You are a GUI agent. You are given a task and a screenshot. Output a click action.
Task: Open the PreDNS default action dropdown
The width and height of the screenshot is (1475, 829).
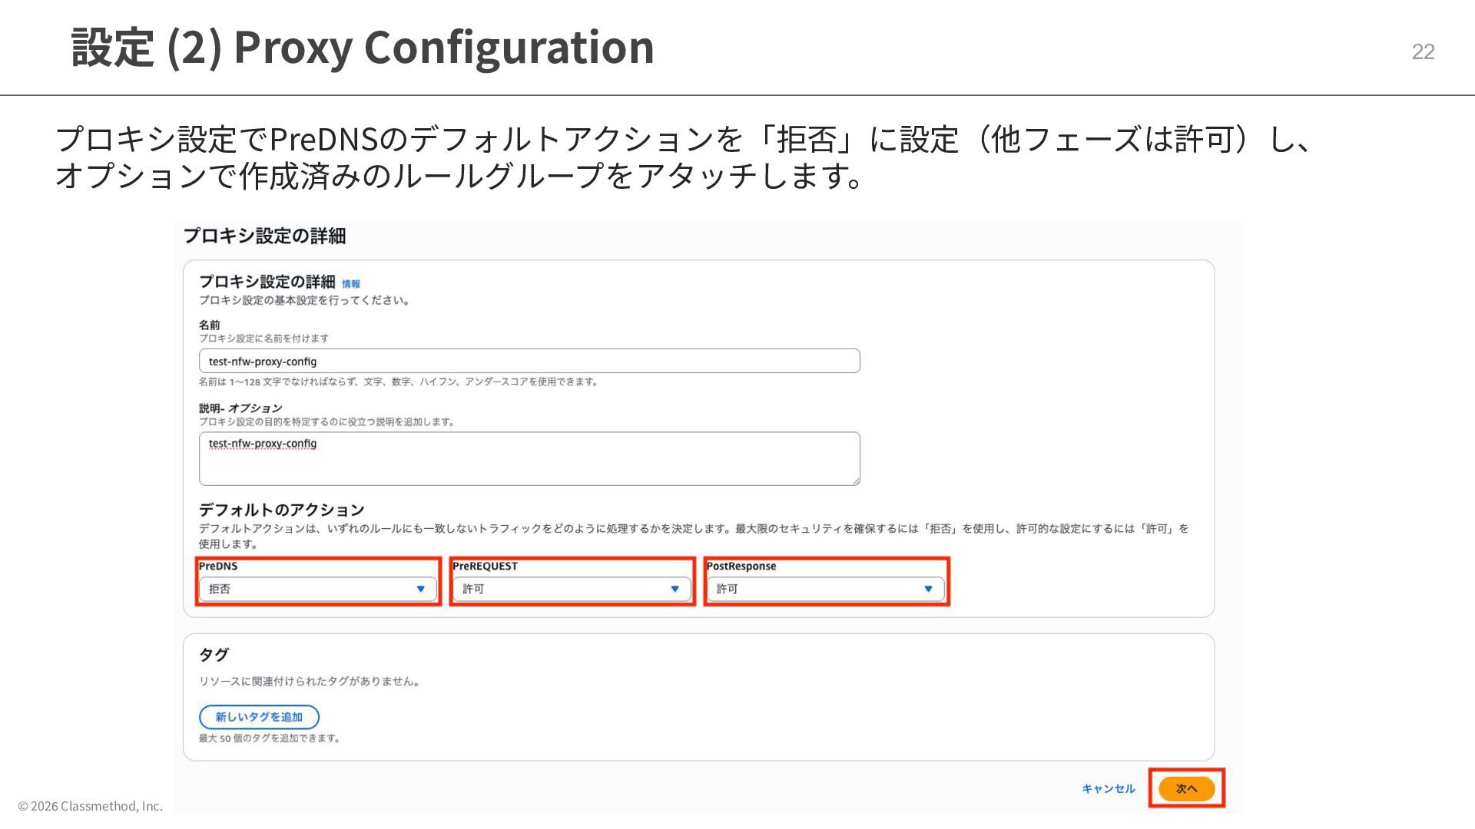(x=317, y=589)
